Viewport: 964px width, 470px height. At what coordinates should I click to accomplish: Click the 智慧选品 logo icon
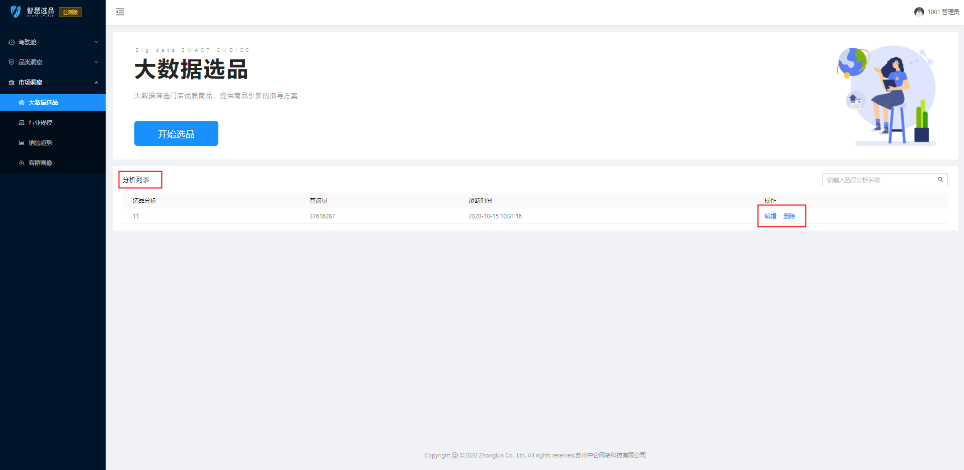click(x=16, y=12)
